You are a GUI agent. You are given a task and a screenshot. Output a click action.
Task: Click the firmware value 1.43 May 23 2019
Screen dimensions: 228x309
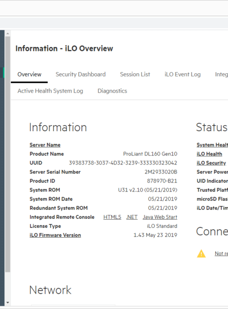pos(155,235)
